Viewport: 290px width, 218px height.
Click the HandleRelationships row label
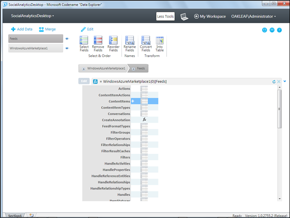[x=114, y=182]
